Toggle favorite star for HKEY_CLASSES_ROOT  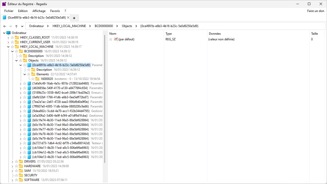pos(12,38)
